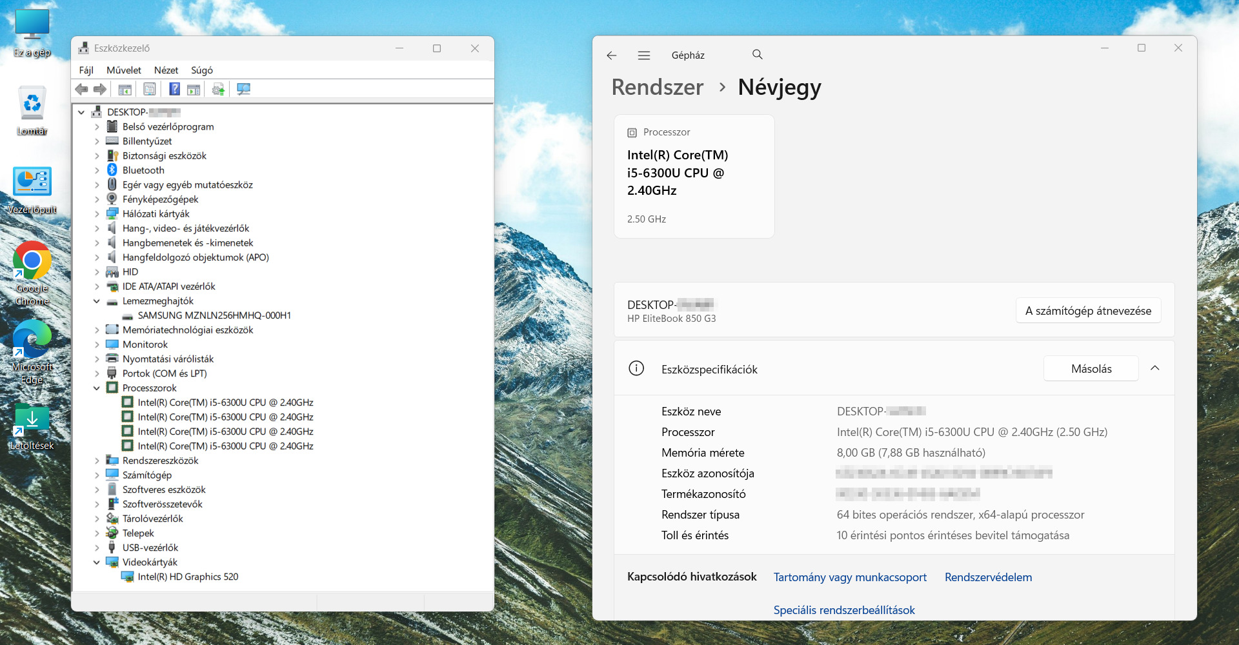Collapse the Eszközspecifikációk section chevron
Viewport: 1239px width, 645px height.
coord(1155,368)
